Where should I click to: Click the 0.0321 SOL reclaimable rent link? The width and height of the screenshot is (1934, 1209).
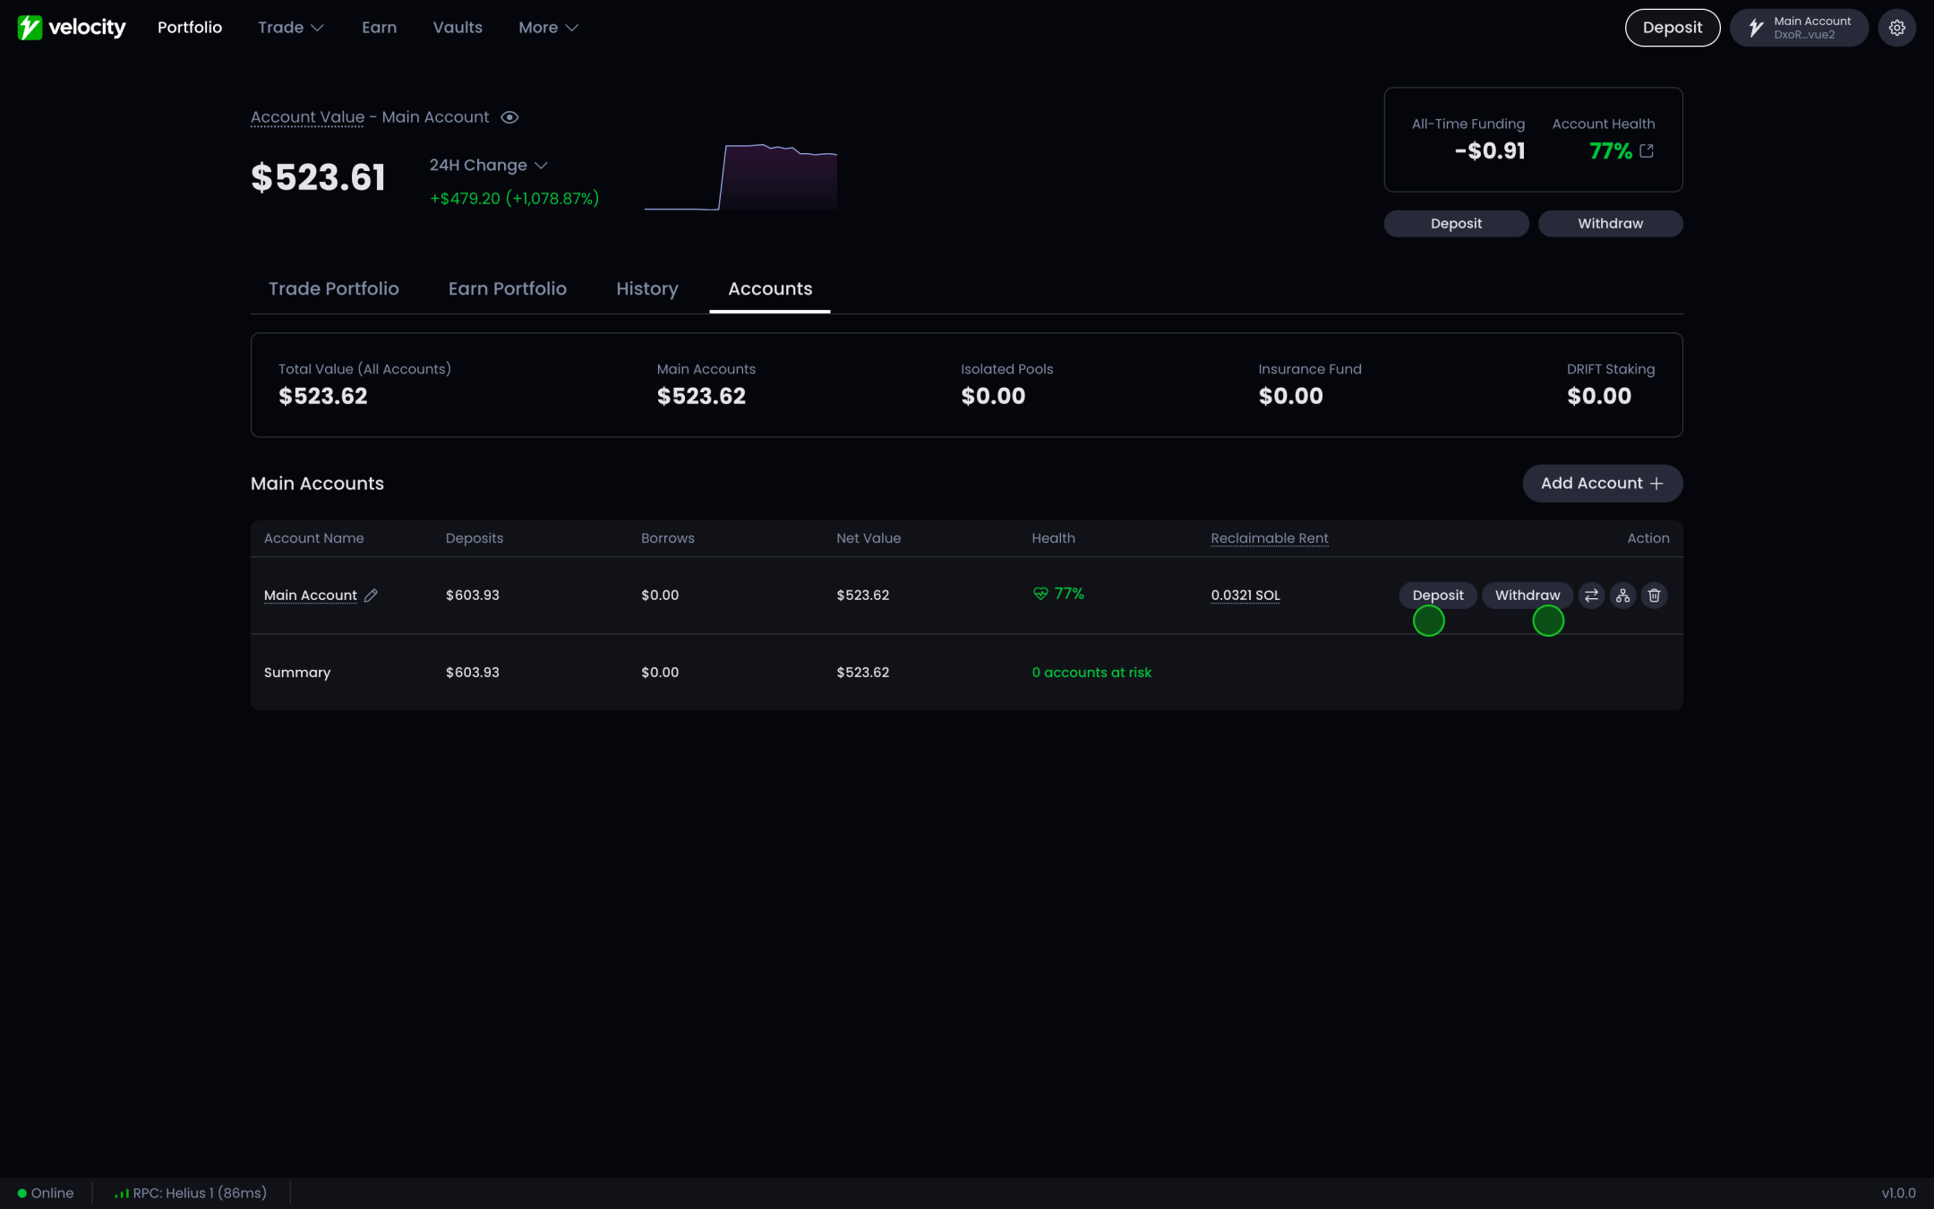[1245, 596]
